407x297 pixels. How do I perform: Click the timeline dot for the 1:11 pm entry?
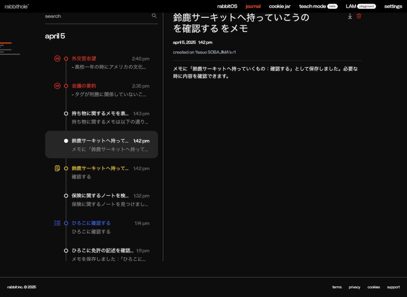pyautogui.click(x=66, y=251)
